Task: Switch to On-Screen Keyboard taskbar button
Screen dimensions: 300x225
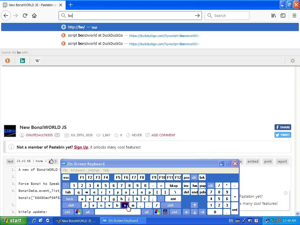Action: (123, 221)
